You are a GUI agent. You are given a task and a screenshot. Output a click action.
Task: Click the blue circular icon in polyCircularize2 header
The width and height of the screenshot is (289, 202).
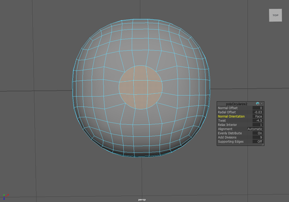(257, 104)
